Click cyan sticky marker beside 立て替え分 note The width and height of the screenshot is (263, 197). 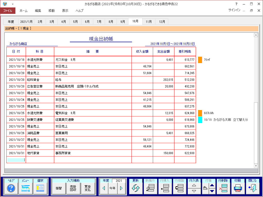pos(200,120)
